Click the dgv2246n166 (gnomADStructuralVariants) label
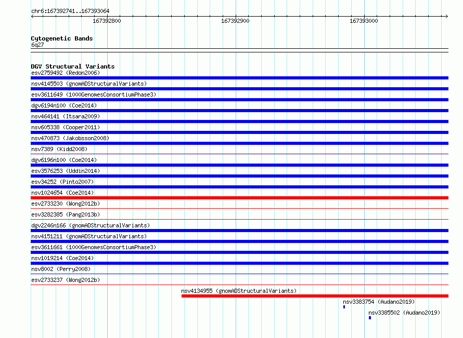Screen dimensions: 463x338 click(x=91, y=225)
